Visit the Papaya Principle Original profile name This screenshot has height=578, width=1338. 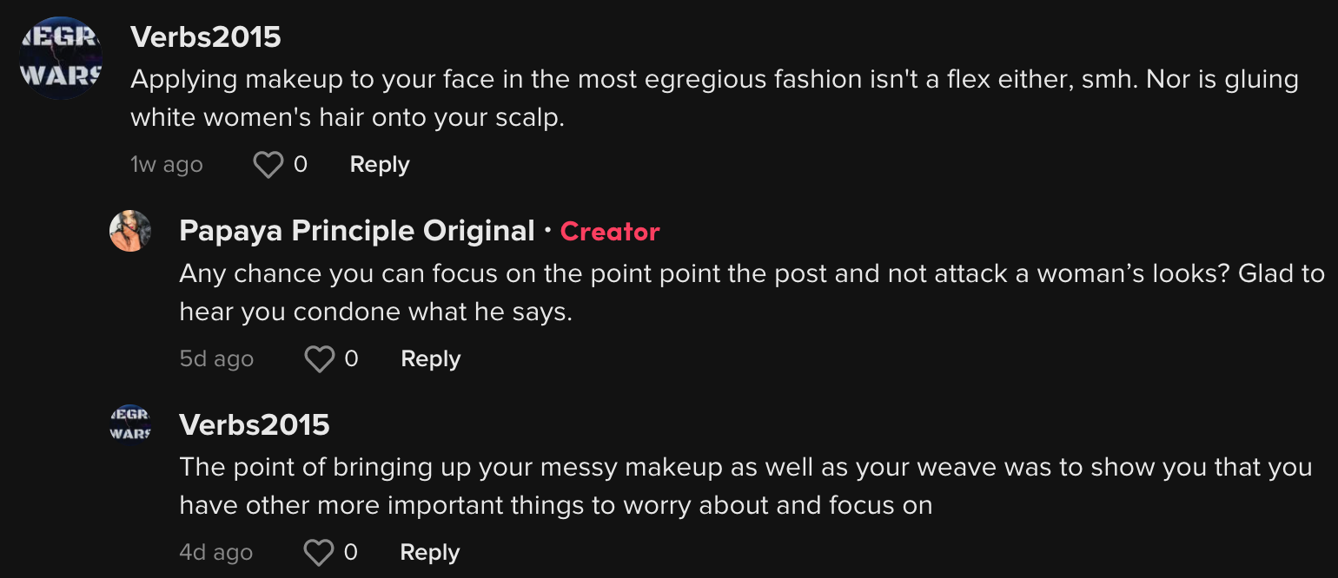point(357,231)
